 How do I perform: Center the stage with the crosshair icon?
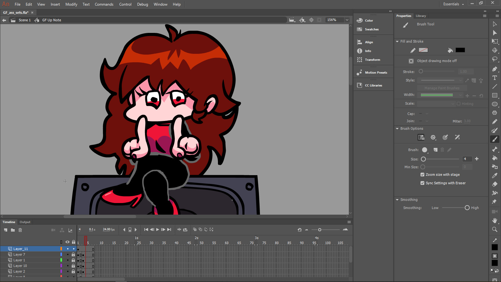click(311, 20)
